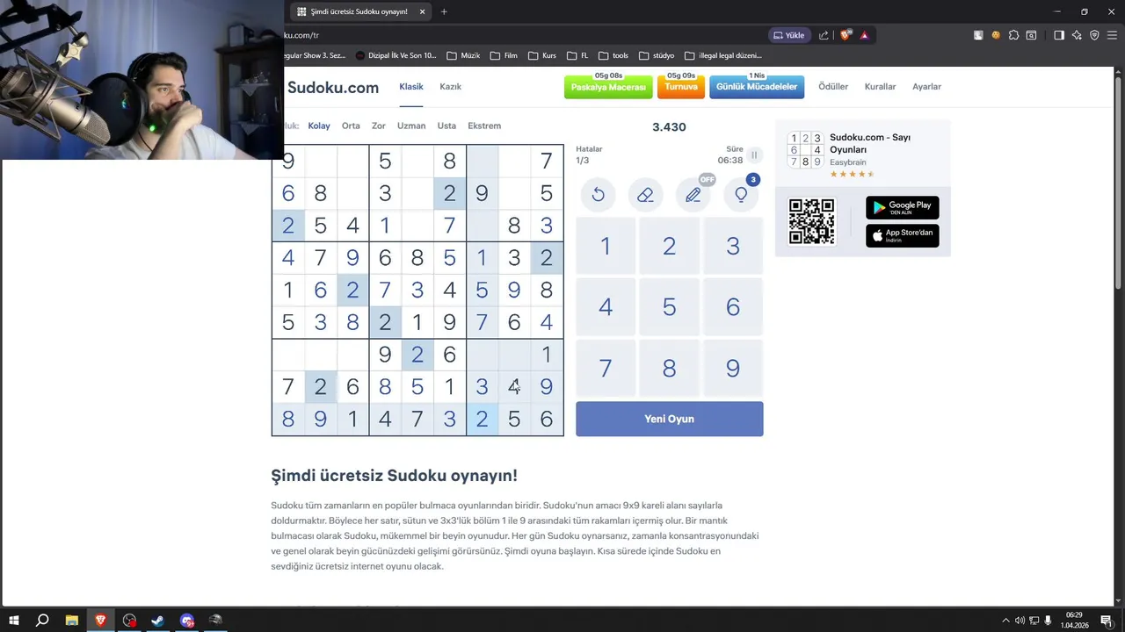Open the extensions puzzle icon
This screenshot has height=632, width=1125.
(1013, 35)
